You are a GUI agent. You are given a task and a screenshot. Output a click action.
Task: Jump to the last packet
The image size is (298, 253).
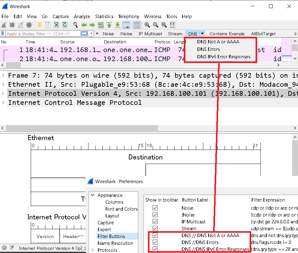[x=118, y=25]
